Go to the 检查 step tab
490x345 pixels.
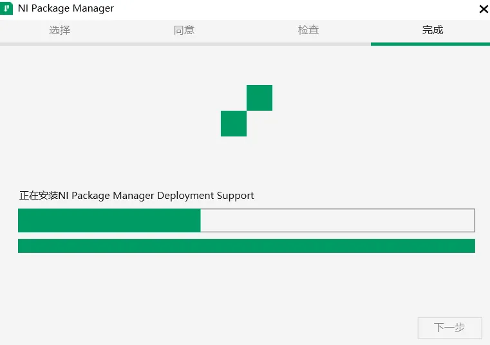click(308, 30)
